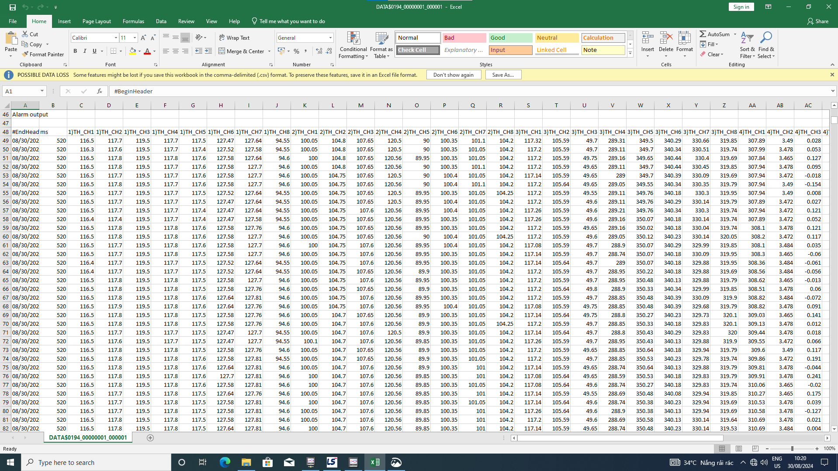Image resolution: width=838 pixels, height=471 pixels.
Task: Switch to the Formulas ribbon tab
Action: click(x=133, y=21)
